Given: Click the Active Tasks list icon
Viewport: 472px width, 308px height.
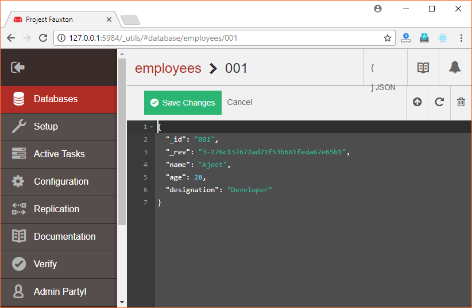Looking at the screenshot, I should pyautogui.click(x=19, y=153).
